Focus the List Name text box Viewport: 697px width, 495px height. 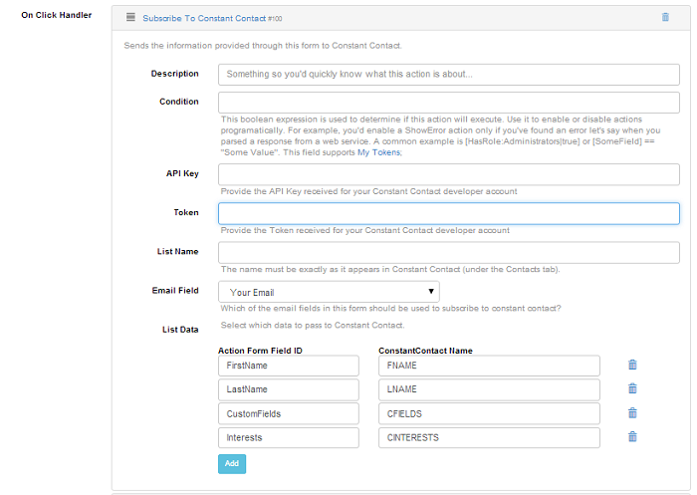point(448,253)
